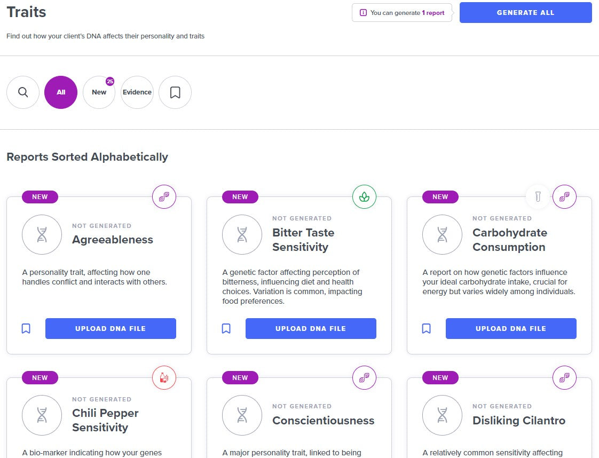
Task: Bookmark the Carbohydrate Consumption report
Action: coord(426,328)
